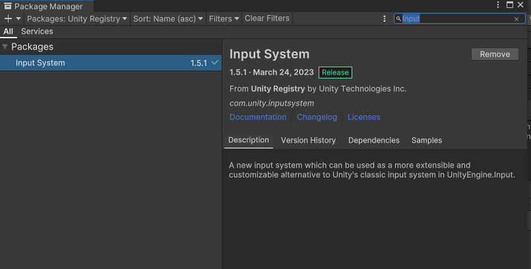This screenshot has height=269, width=531.
Task: Select the Version History tab
Action: point(308,140)
